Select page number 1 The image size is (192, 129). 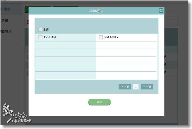(136, 87)
